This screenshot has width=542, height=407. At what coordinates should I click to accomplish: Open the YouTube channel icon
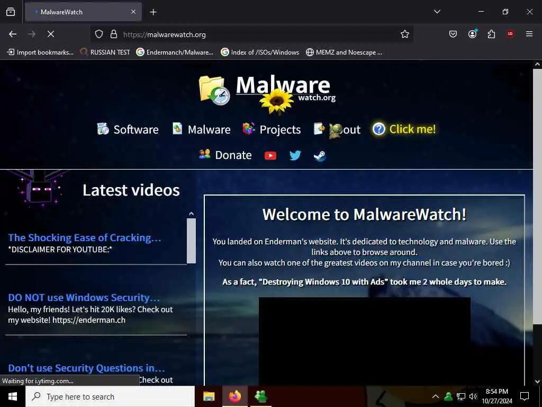tap(270, 155)
